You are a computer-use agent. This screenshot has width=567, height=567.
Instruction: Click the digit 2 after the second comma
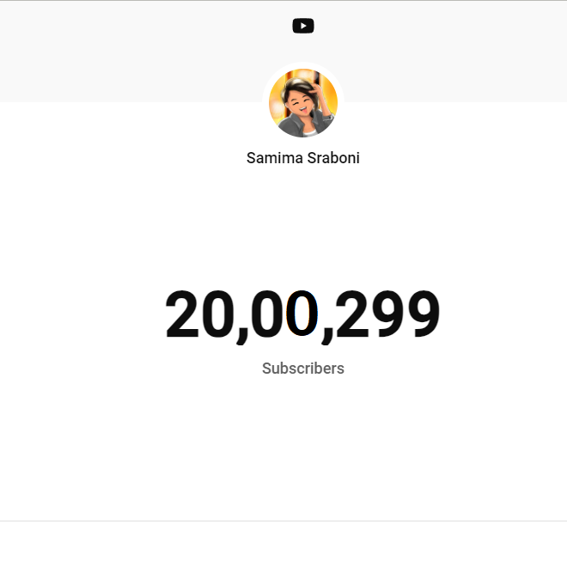(354, 314)
